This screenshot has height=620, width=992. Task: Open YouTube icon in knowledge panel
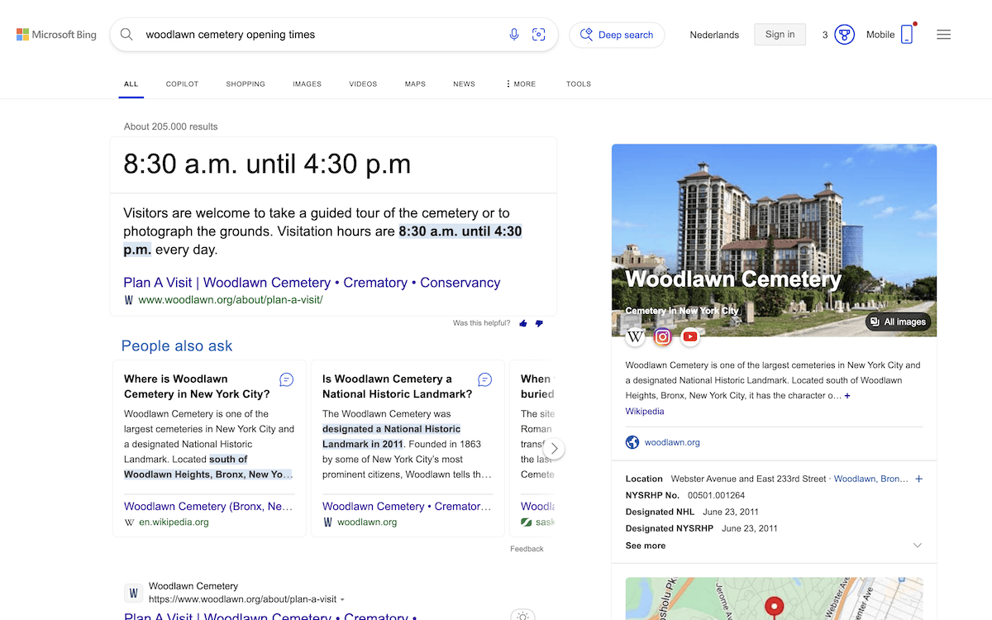pos(690,336)
